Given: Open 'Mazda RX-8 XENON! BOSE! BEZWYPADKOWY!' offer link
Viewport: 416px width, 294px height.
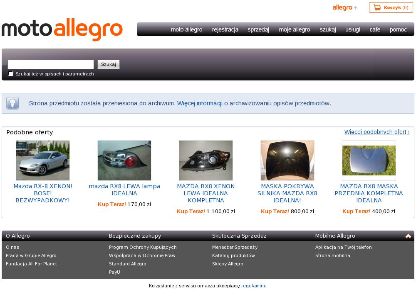Looking at the screenshot, I should point(43,193).
